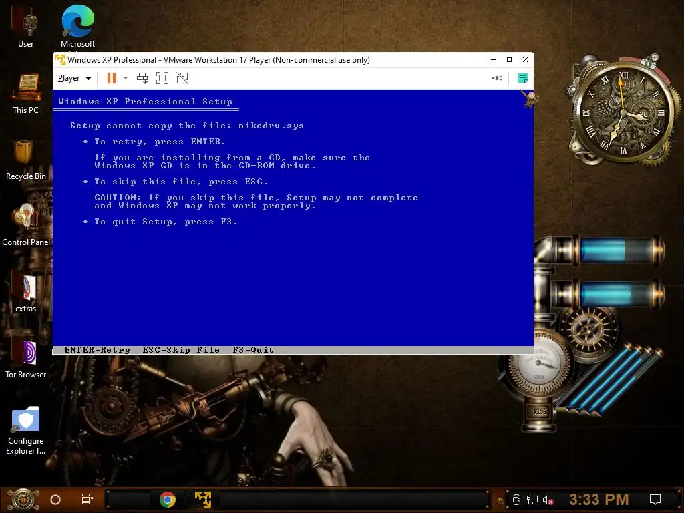Open the VMware notes message icon
Screen dimensions: 684x513
[522, 78]
